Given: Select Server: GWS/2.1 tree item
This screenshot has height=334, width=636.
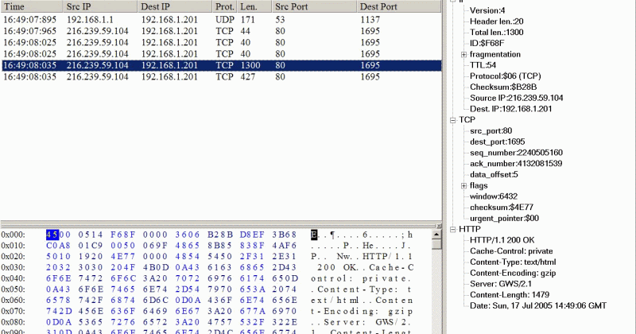Looking at the screenshot, I should click(x=501, y=285).
